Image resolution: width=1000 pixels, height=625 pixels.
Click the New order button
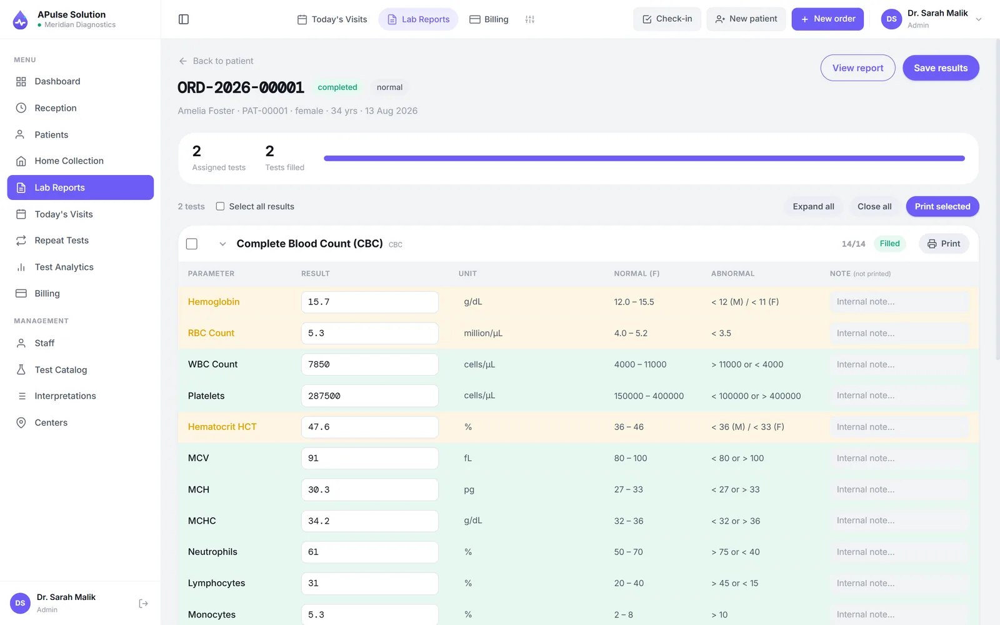coord(827,19)
